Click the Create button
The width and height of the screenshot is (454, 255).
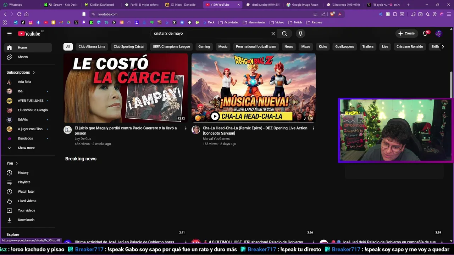(x=406, y=33)
